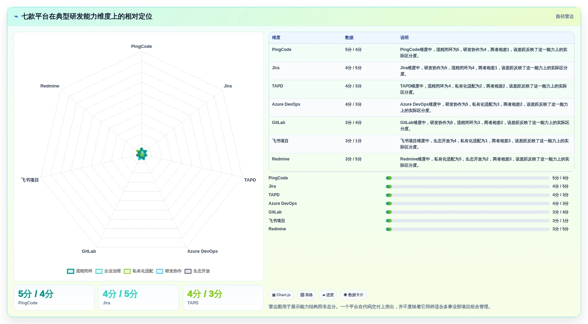Click the lightning icon beside the title
588x324 pixels.
click(x=16, y=17)
